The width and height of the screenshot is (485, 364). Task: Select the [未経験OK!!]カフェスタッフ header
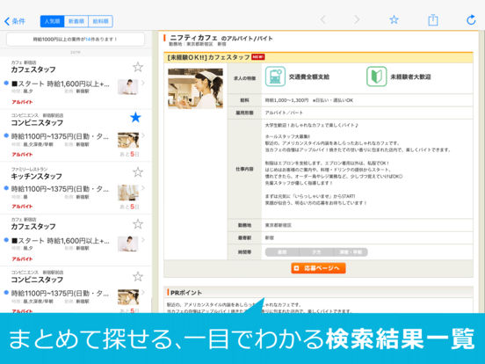coord(208,57)
